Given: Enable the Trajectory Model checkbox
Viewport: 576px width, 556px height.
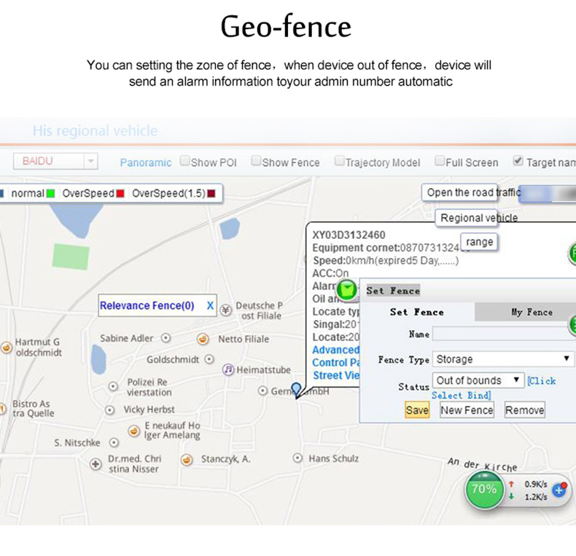Looking at the screenshot, I should point(339,160).
